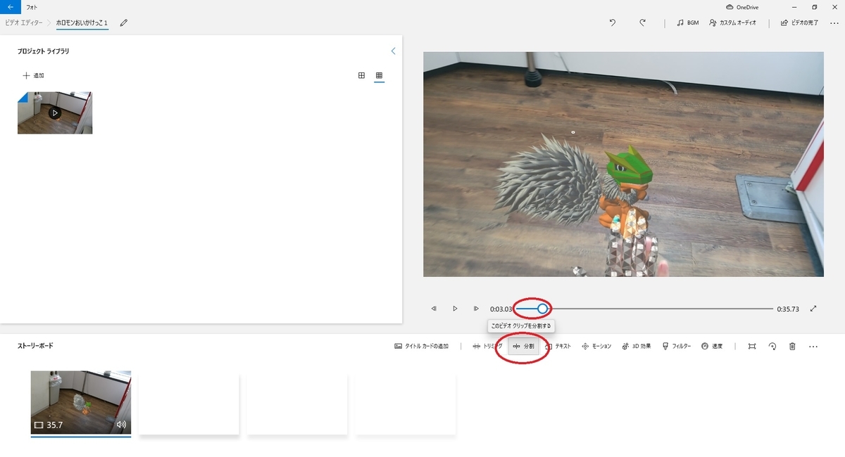Image resolution: width=845 pixels, height=457 pixels.
Task: Click the undo arrow icon
Action: 613,22
